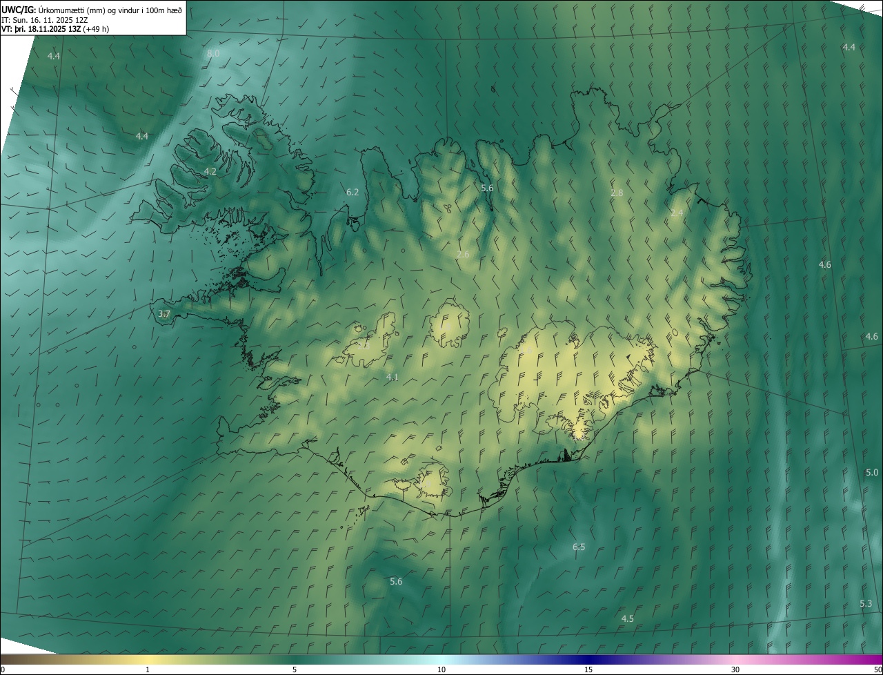Select the initial time line "IT: Sun. 16. 11. 2025 12Z"
Screen dimensions: 883x675
coord(45,19)
